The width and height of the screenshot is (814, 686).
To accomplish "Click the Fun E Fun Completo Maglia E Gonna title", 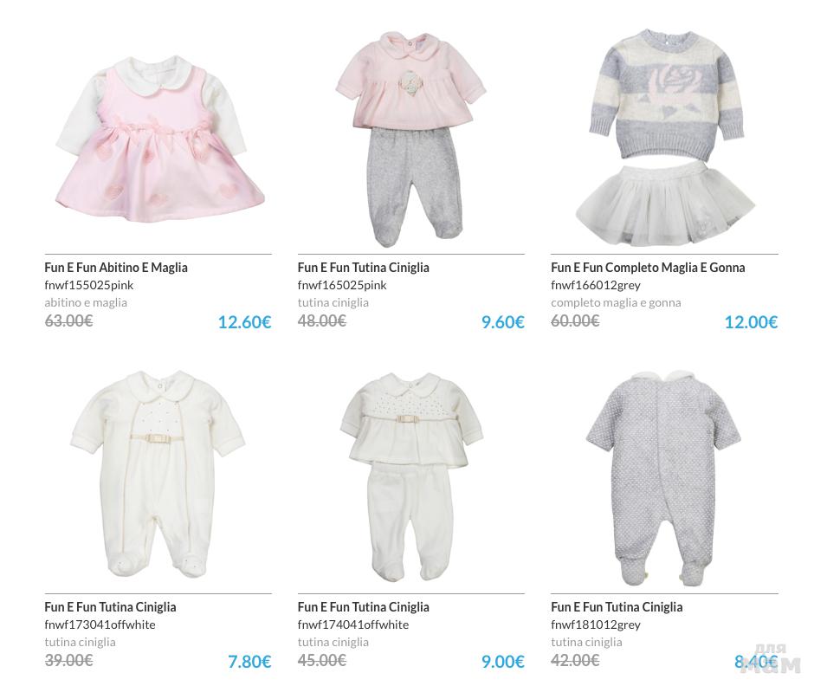I will (648, 268).
